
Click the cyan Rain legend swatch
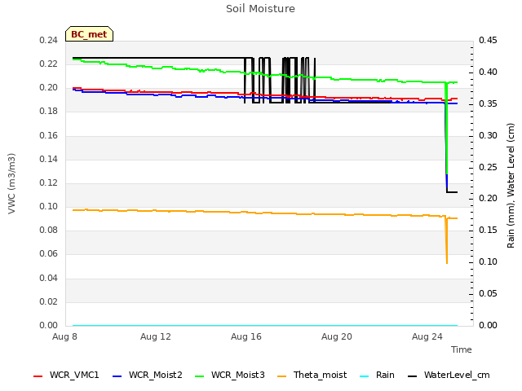click(365, 376)
